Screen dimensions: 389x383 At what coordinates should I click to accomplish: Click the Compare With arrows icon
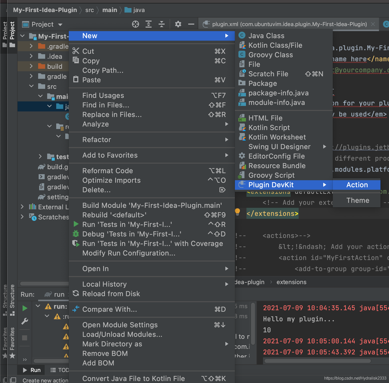(76, 309)
